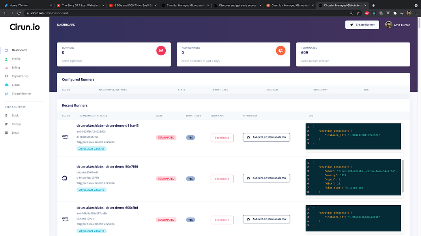421x236 pixels.
Task: Click the Amit Kumar avatar picture
Action: point(389,25)
